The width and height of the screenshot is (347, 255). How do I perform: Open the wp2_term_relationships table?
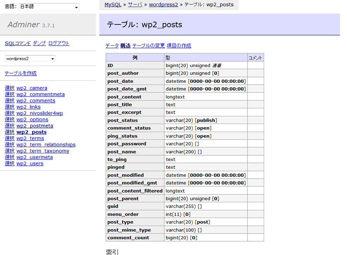pyautogui.click(x=46, y=144)
